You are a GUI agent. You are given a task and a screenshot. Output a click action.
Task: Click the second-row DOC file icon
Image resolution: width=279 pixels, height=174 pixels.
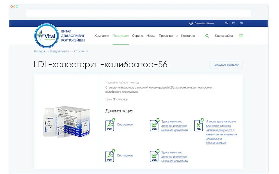154,156
